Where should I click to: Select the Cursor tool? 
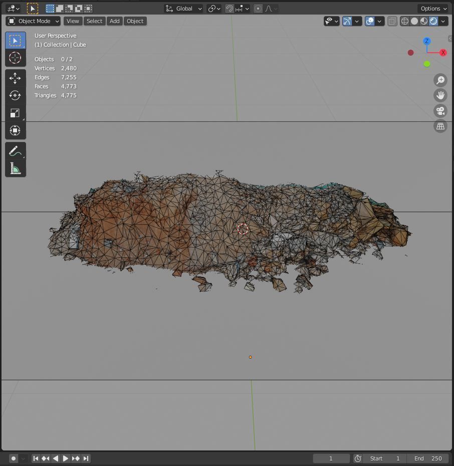(x=16, y=58)
